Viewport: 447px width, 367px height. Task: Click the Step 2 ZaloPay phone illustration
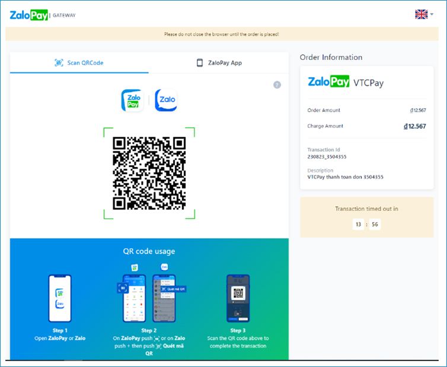[134, 299]
